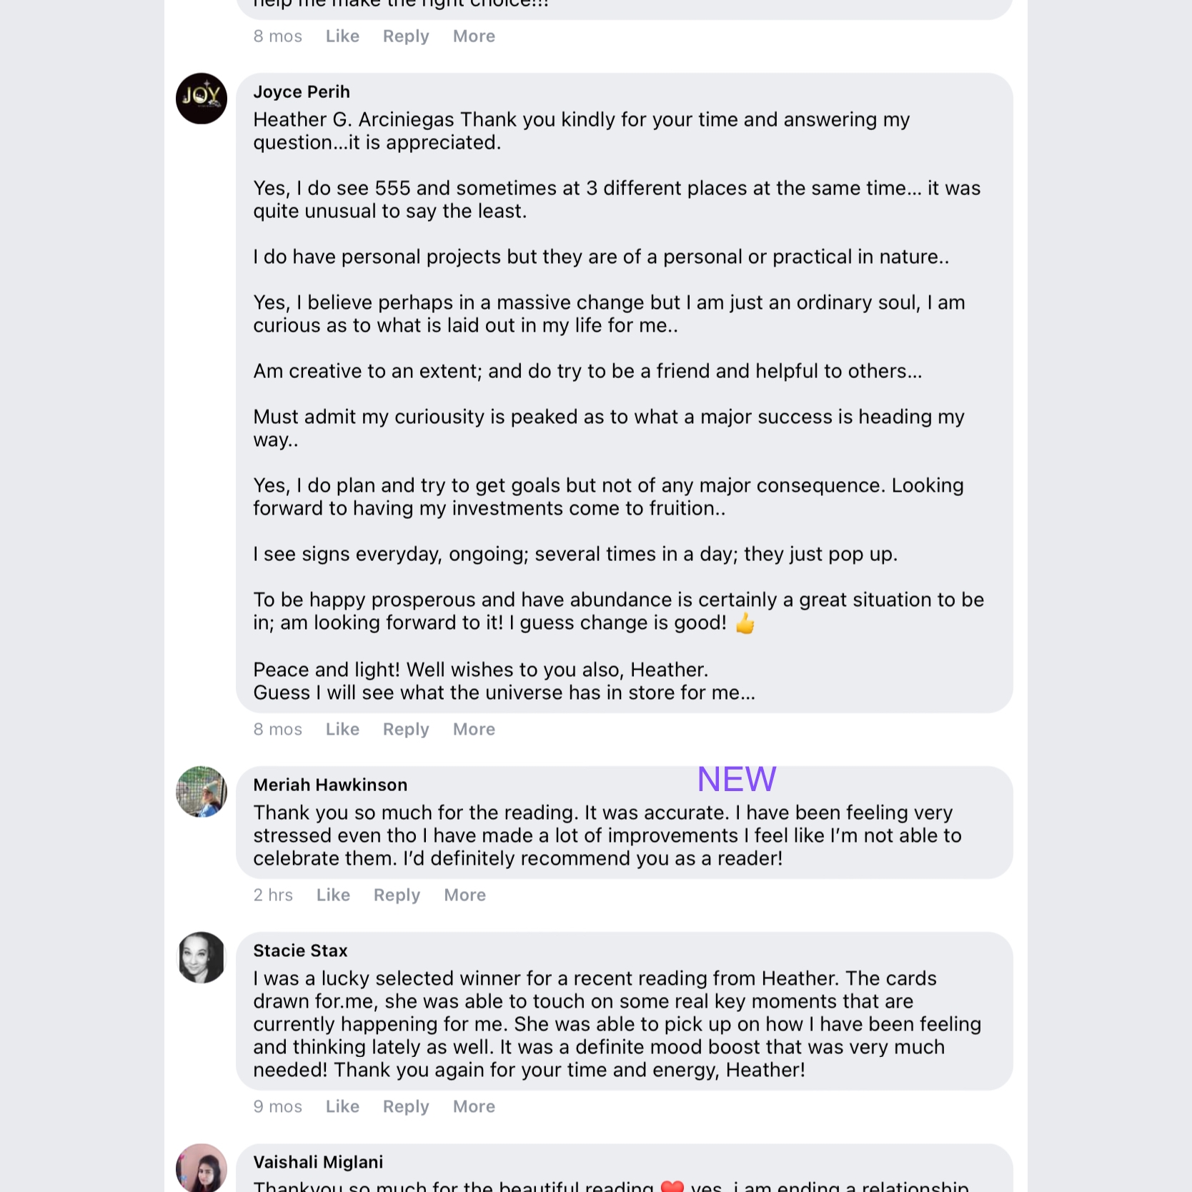1192x1192 pixels.
Task: Open Meriah Hawkinson's name link
Action: pyautogui.click(x=330, y=785)
